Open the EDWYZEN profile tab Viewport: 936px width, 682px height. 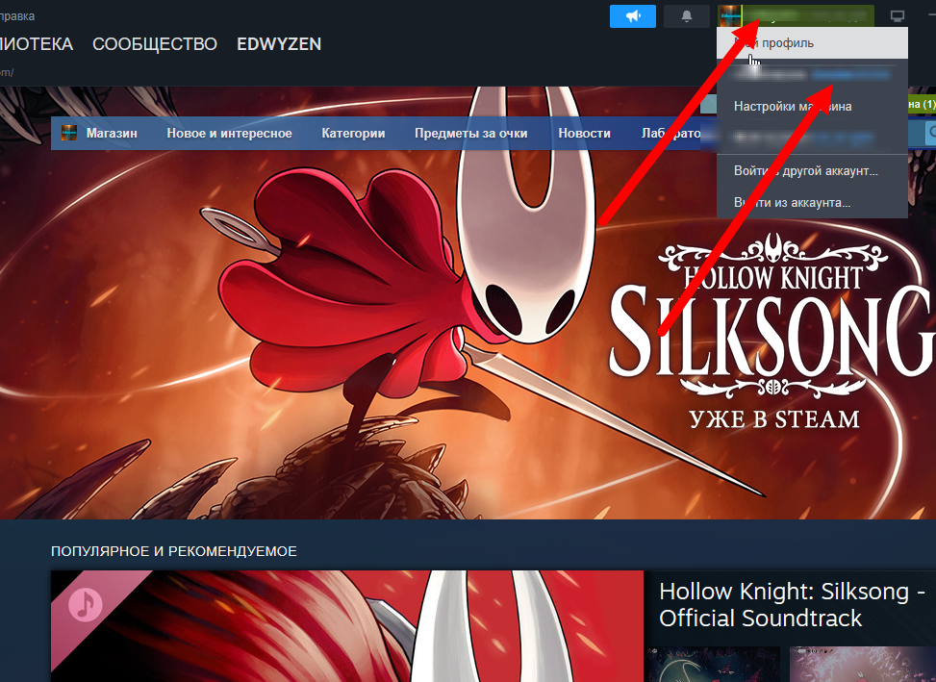279,44
